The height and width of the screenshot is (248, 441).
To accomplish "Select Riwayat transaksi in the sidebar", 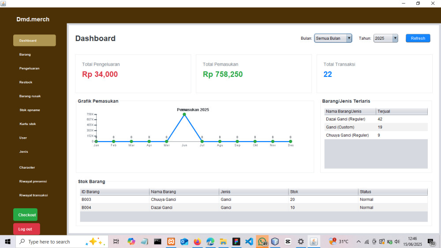I will [x=34, y=195].
